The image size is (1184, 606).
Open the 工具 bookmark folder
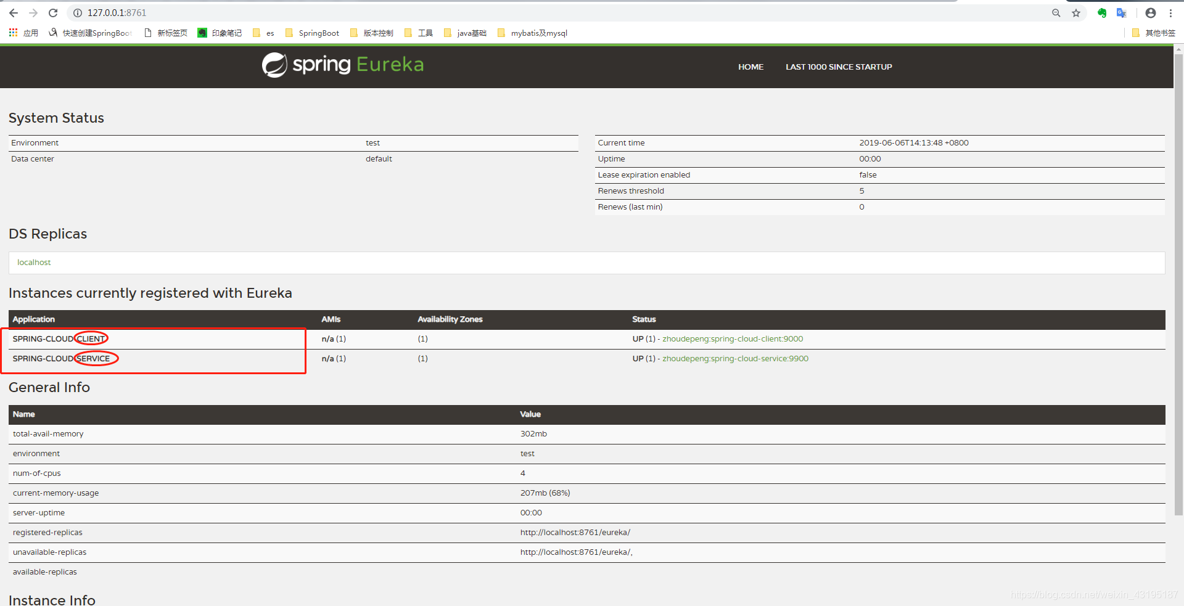click(419, 33)
